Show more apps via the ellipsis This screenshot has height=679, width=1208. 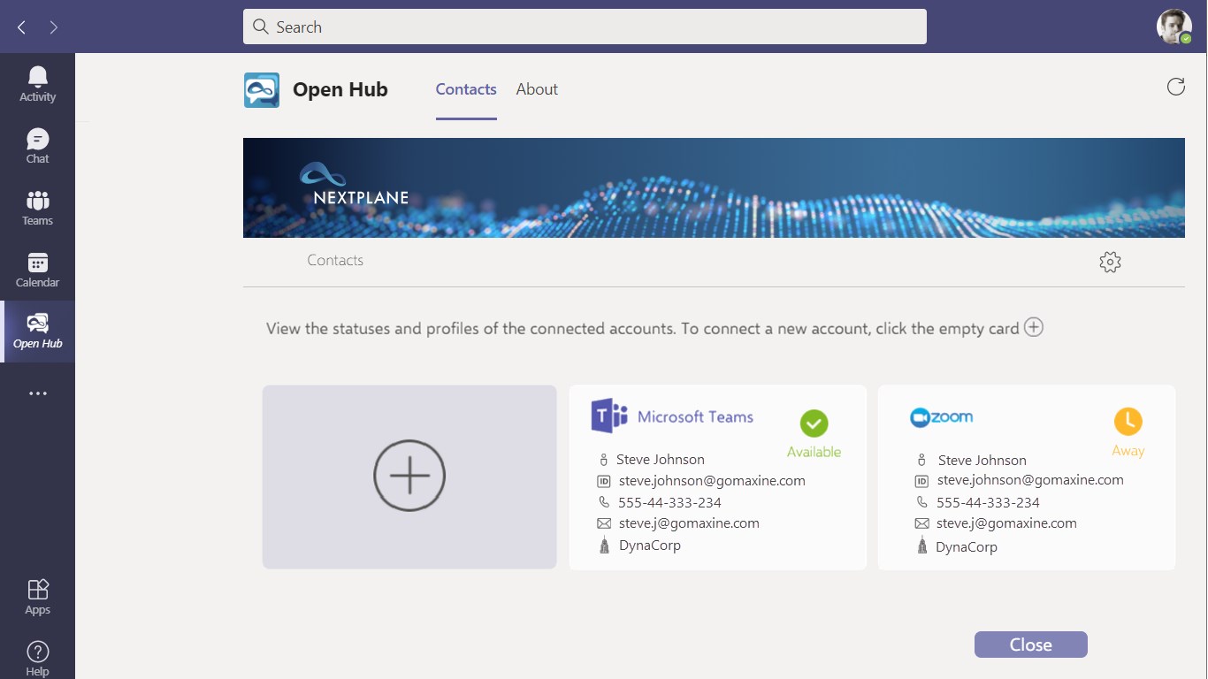point(37,393)
